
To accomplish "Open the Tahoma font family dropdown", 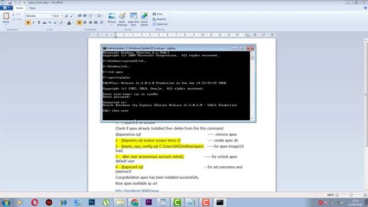I will pyautogui.click(x=51, y=16).
